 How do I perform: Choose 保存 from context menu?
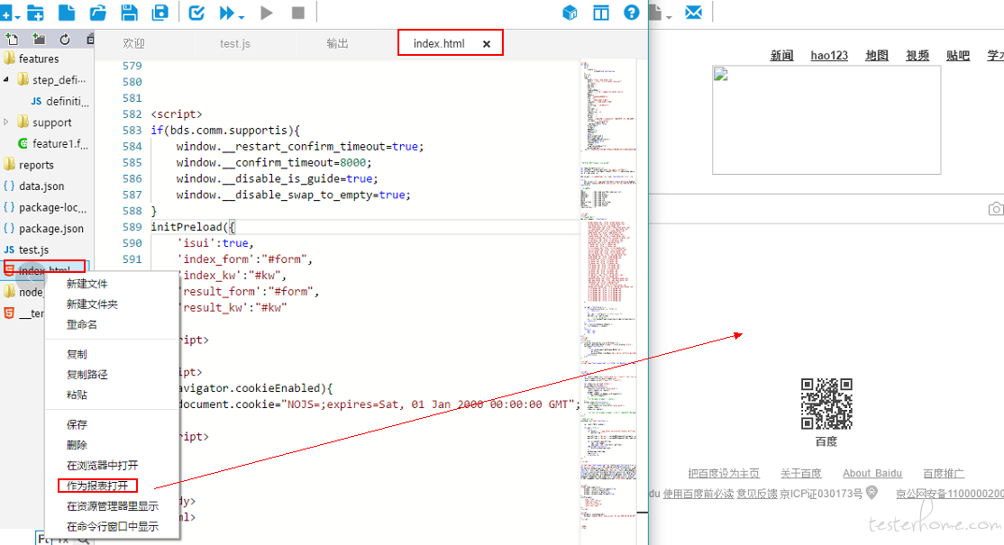pos(77,424)
